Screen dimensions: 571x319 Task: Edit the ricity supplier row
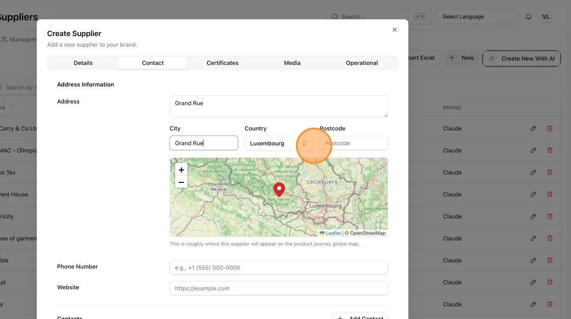[x=533, y=216]
